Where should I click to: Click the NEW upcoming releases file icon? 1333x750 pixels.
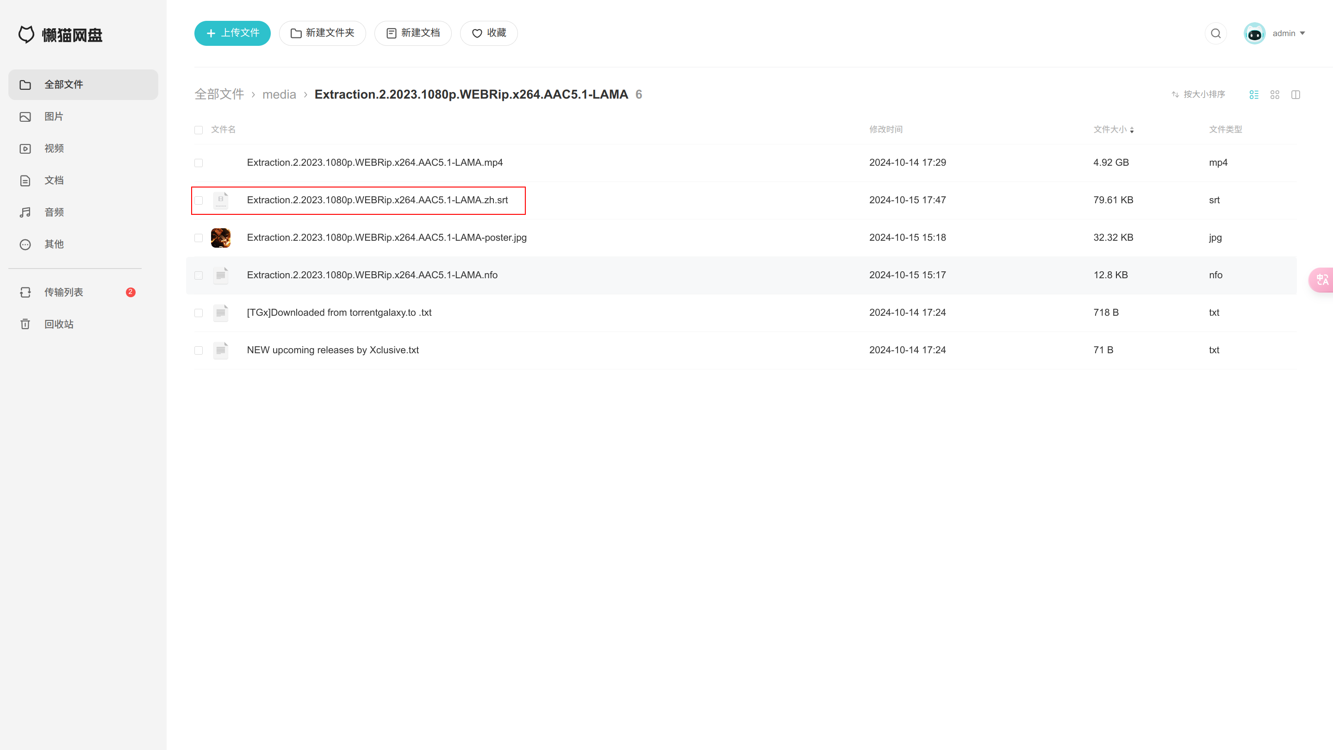(x=221, y=350)
